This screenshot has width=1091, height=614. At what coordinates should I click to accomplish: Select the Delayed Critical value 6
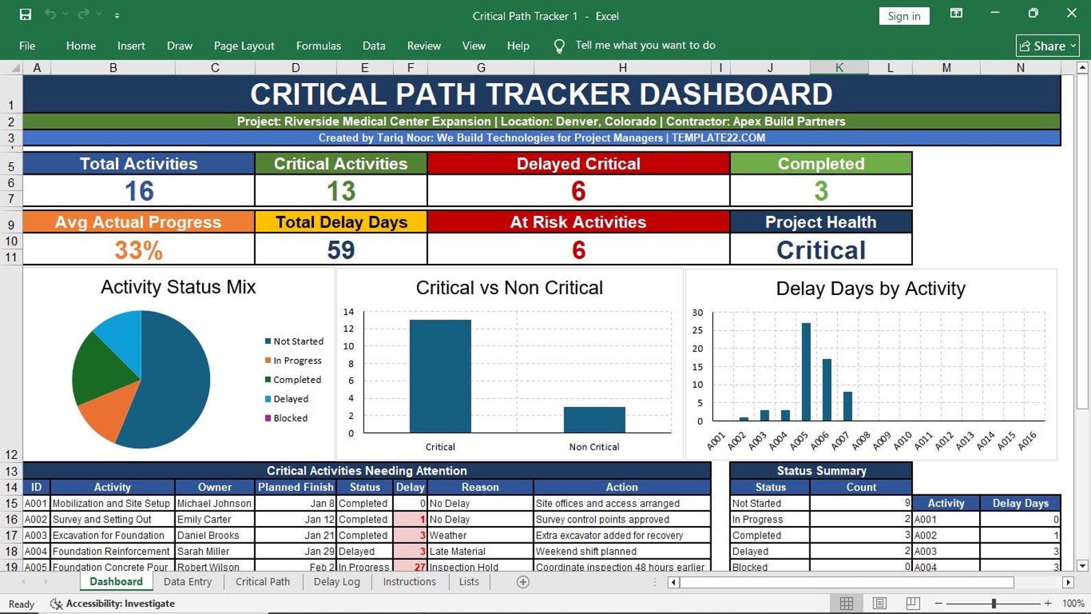[x=578, y=190]
